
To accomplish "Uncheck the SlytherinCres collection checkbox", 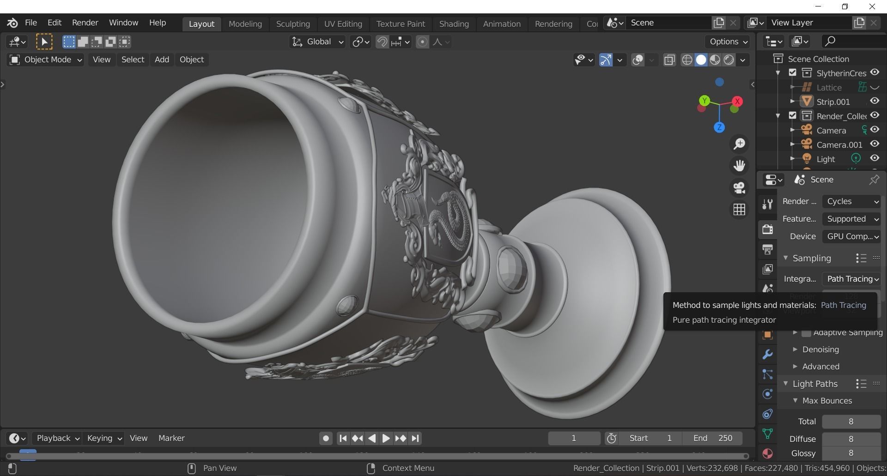I will click(x=793, y=73).
